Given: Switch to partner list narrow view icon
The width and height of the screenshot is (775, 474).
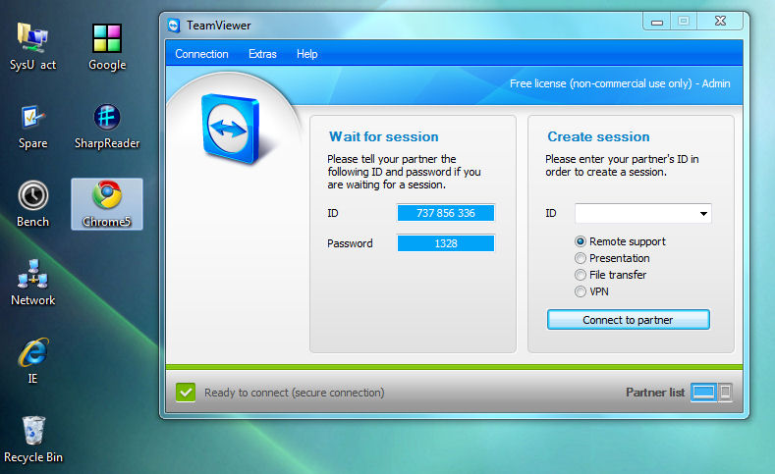Looking at the screenshot, I should pyautogui.click(x=725, y=393).
